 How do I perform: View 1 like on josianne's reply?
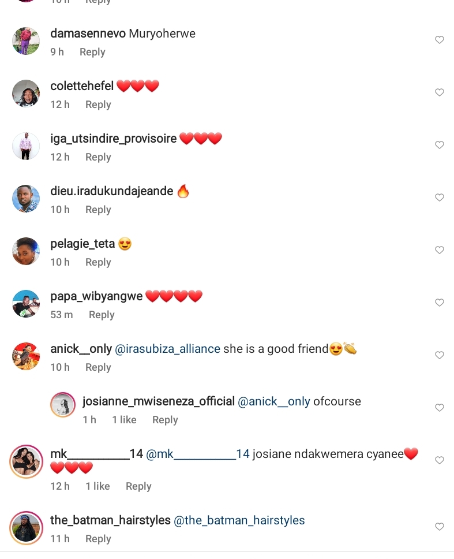[x=124, y=420]
